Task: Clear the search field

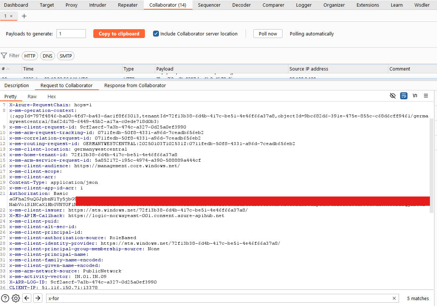Action: coord(394,298)
